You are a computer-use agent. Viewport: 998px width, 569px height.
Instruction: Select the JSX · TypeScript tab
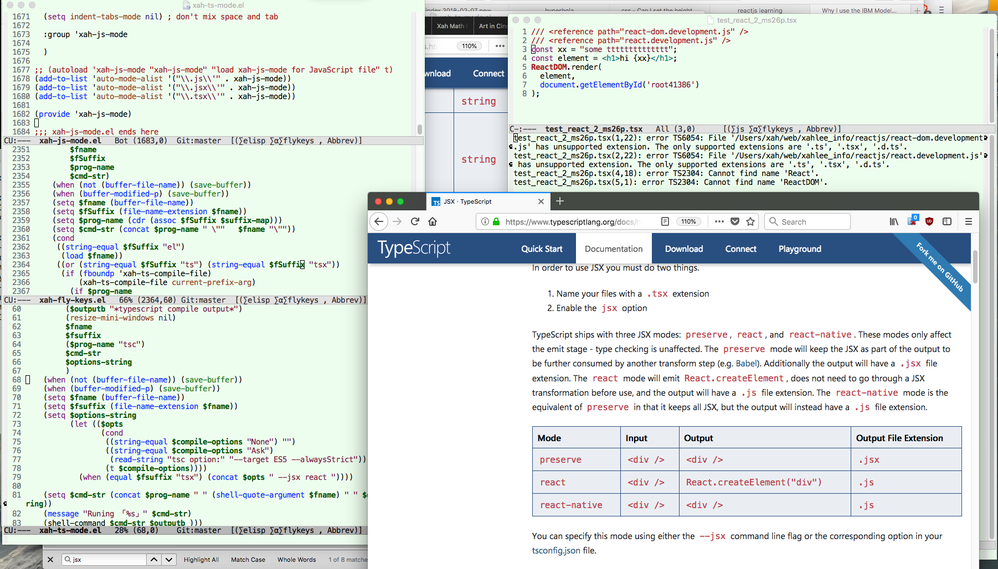(x=487, y=201)
